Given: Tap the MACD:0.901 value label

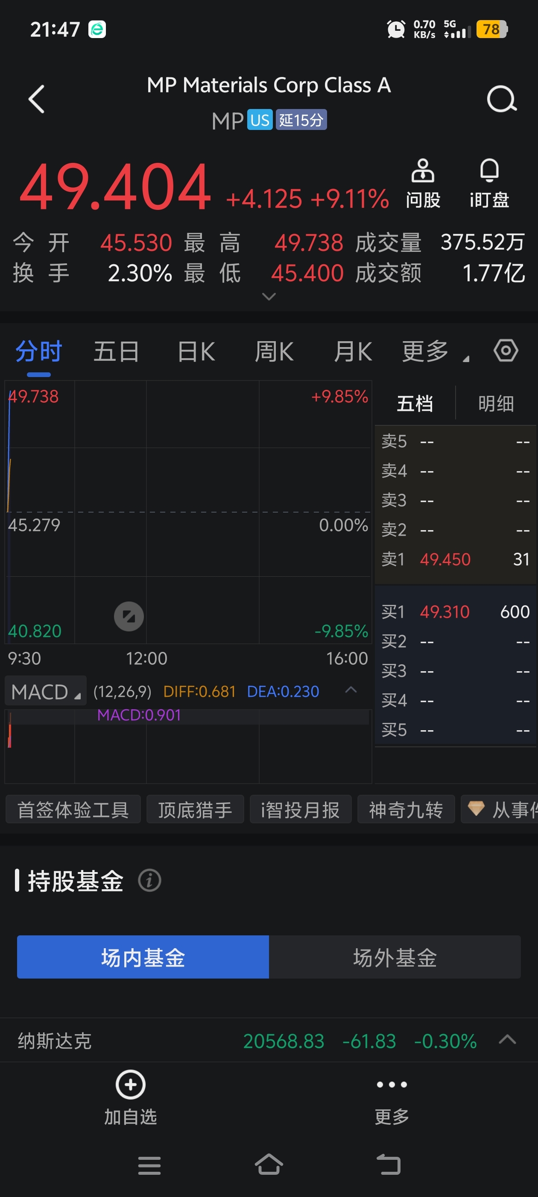Looking at the screenshot, I should click(x=139, y=715).
